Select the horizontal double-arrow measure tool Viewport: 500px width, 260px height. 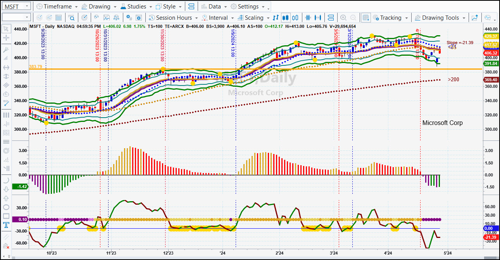pyautogui.click(x=6, y=67)
